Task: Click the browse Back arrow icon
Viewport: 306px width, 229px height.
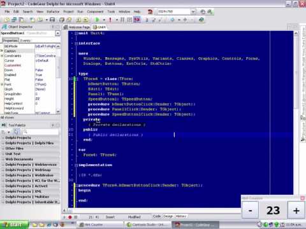Action: [x=172, y=20]
